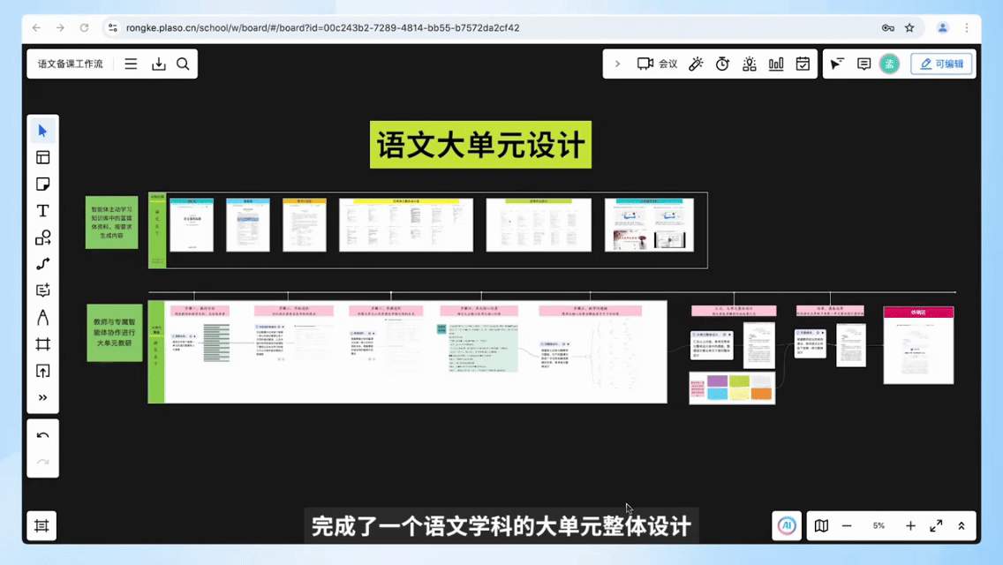Screen dimensions: 1003x565
Task: Start a 会议 video meeting
Action: click(x=657, y=64)
